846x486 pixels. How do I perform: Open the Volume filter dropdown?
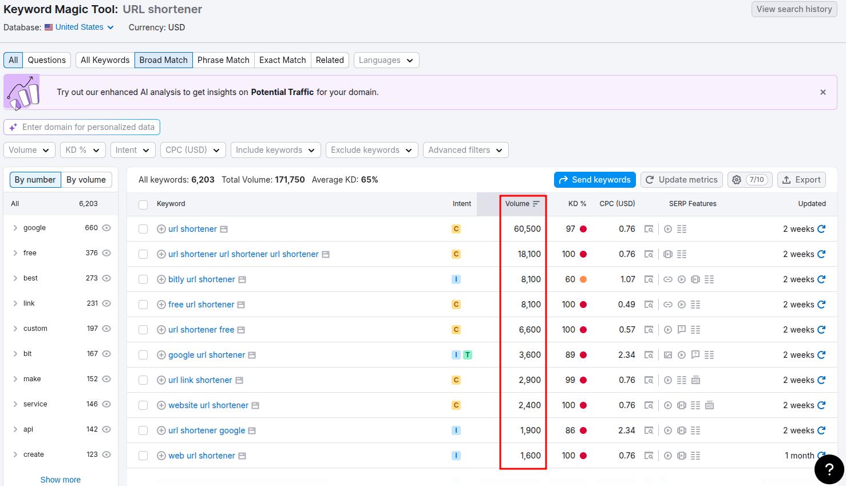tap(29, 149)
